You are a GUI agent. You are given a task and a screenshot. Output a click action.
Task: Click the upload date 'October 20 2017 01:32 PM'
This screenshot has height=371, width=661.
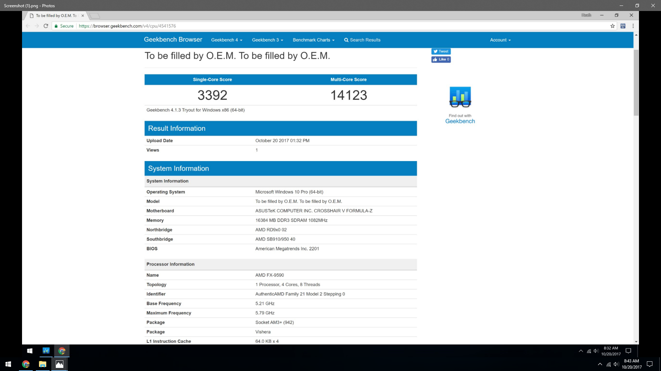[282, 140]
